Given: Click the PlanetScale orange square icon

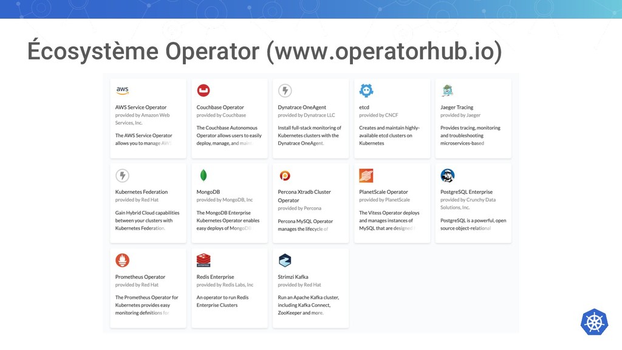Looking at the screenshot, I should [x=366, y=176].
